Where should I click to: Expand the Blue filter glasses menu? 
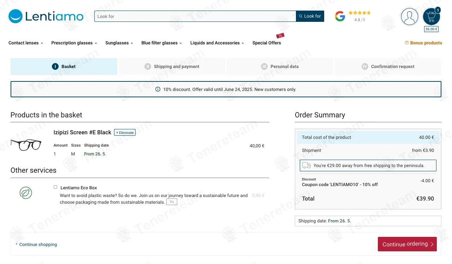[162, 43]
